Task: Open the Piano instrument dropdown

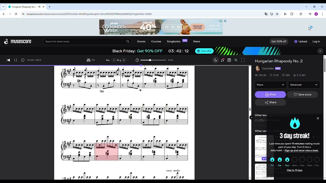Action: (270, 85)
